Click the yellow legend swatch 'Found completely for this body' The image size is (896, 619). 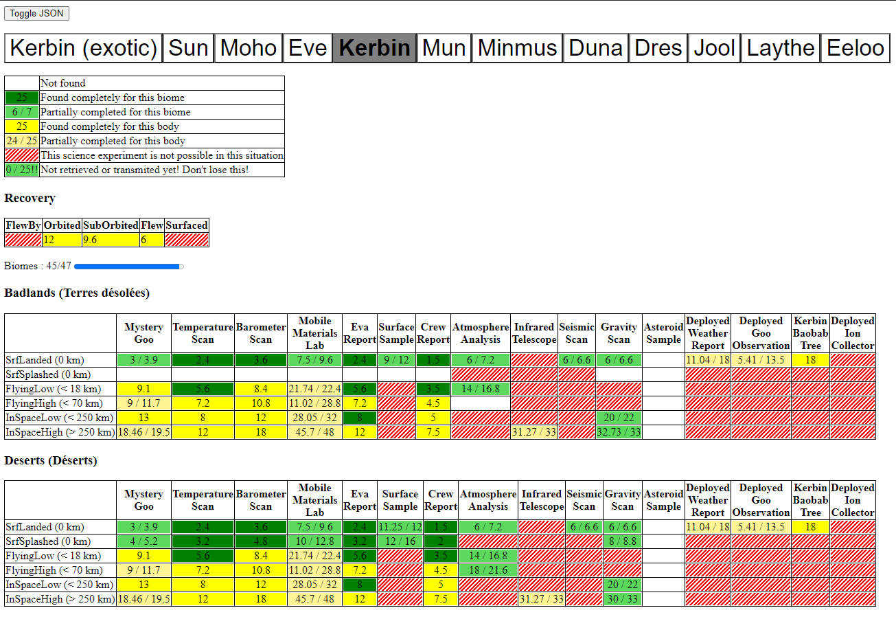pos(22,126)
